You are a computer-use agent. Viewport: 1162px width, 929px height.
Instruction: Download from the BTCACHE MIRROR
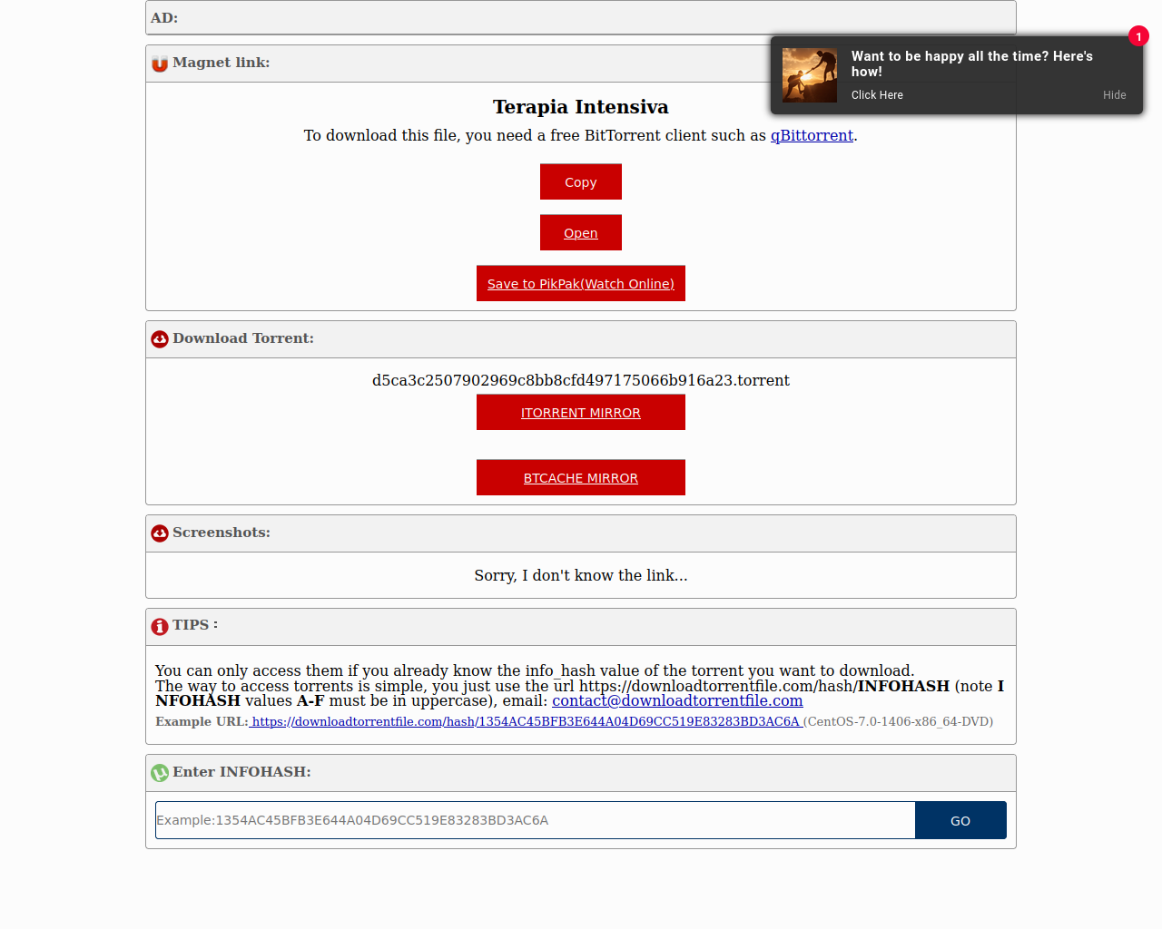click(581, 477)
